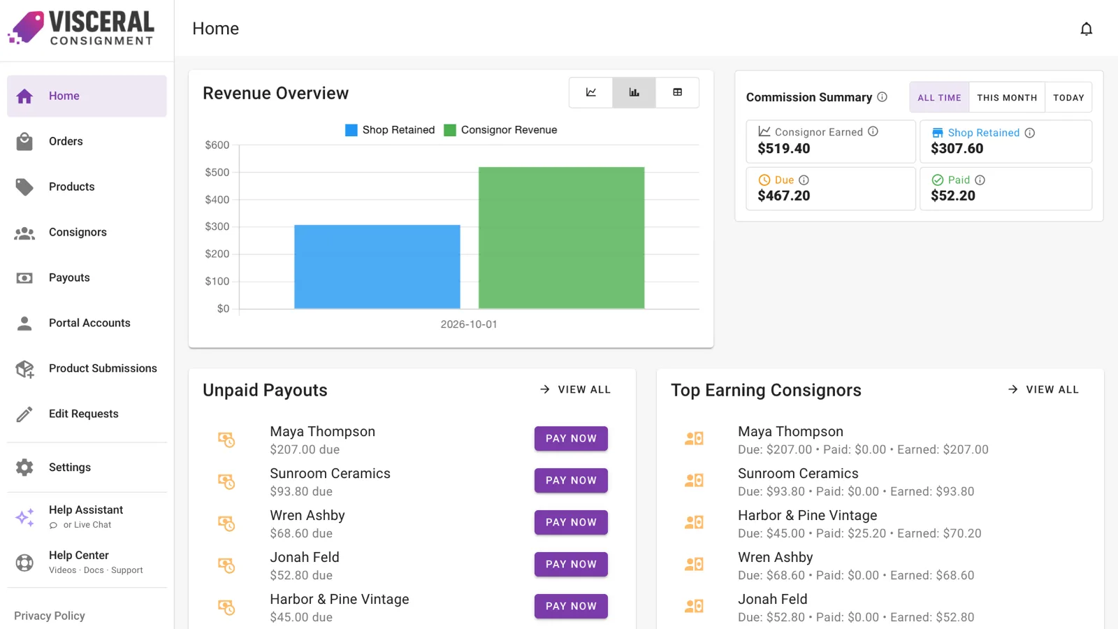Pay Jonah Feld now
The height and width of the screenshot is (629, 1118).
click(x=571, y=565)
